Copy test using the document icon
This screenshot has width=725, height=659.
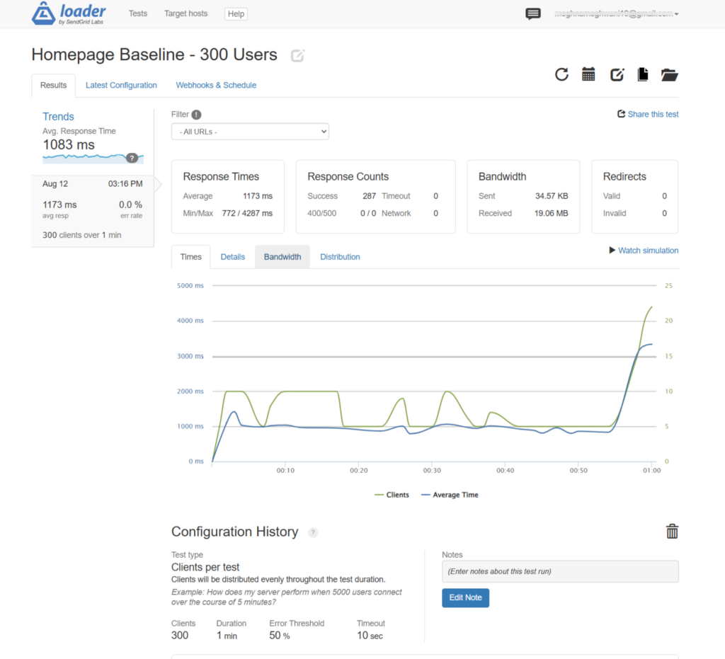click(643, 74)
